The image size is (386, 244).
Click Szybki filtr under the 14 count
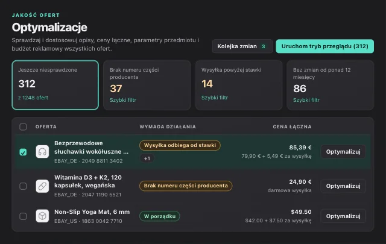tap(215, 98)
